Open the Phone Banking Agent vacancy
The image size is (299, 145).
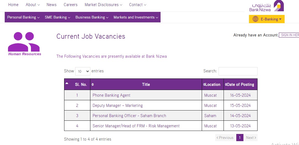pyautogui.click(x=111, y=95)
